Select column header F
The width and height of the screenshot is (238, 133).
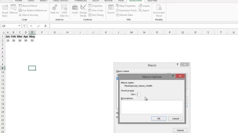[42, 33]
